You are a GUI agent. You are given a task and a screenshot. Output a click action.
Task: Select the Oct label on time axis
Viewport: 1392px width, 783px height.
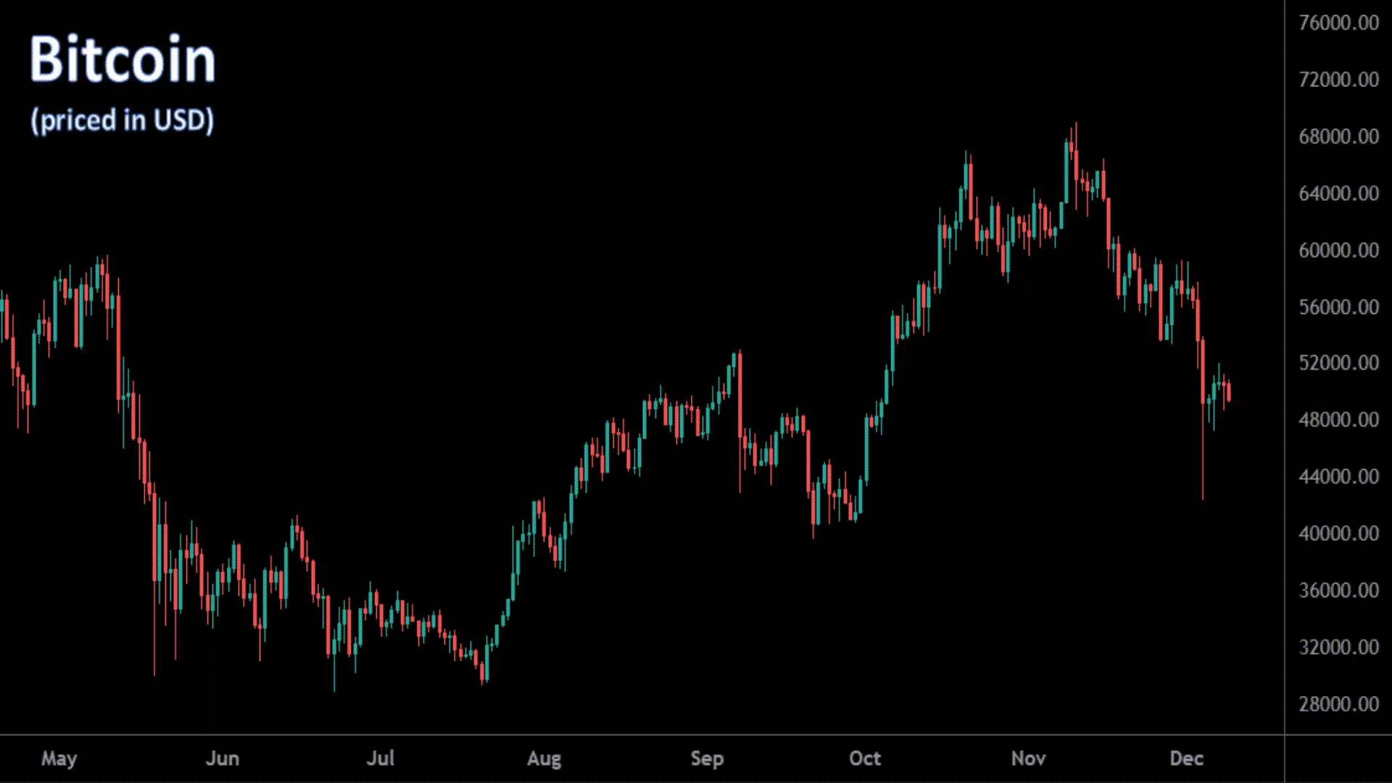[865, 758]
